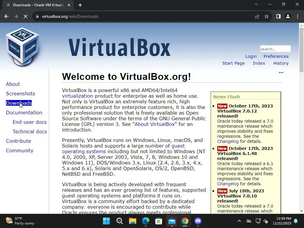Follow the virtualization link

click(x=77, y=96)
